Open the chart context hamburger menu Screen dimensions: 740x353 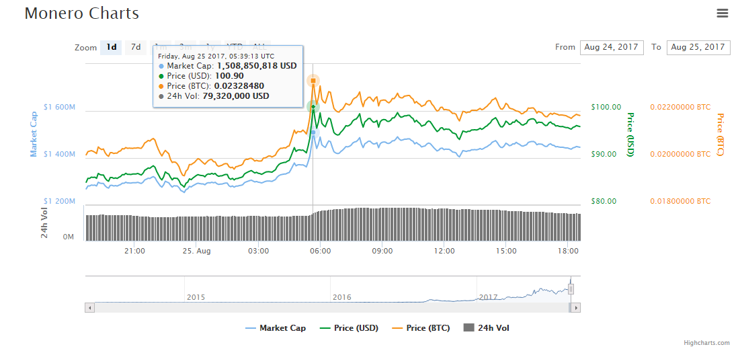(x=723, y=13)
